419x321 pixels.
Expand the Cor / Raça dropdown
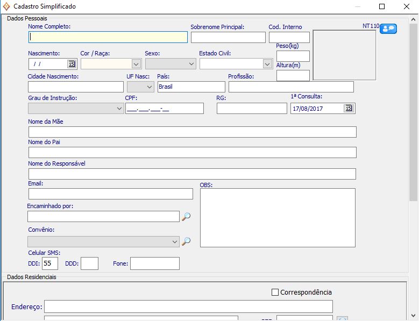click(x=136, y=64)
